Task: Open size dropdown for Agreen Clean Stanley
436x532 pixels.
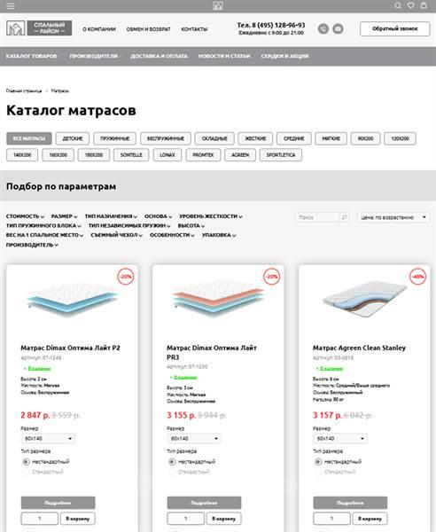Action: coord(340,439)
